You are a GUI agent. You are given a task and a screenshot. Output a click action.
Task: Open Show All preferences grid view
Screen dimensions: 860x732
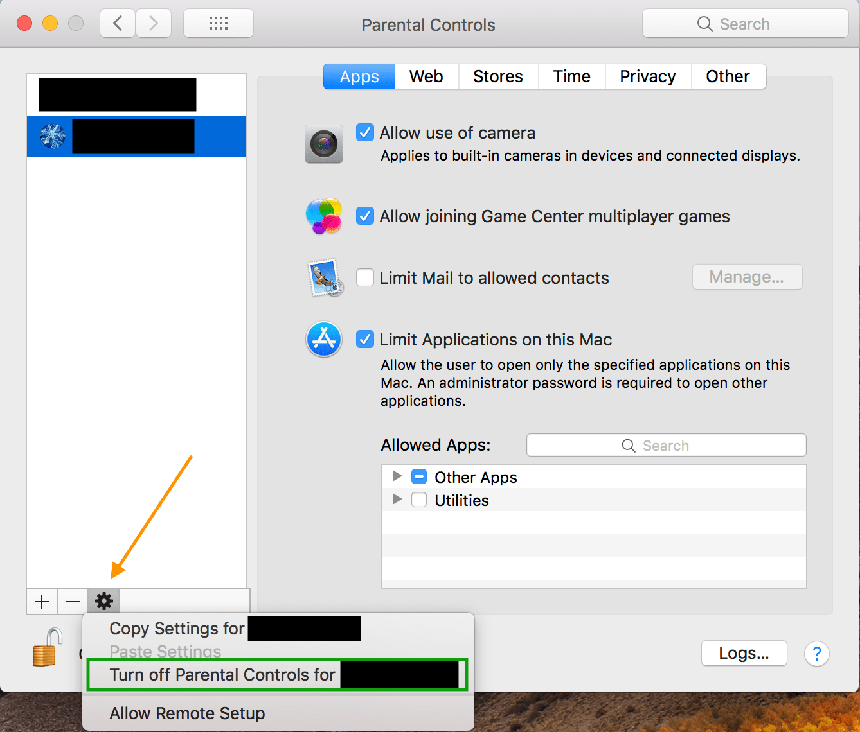(218, 22)
